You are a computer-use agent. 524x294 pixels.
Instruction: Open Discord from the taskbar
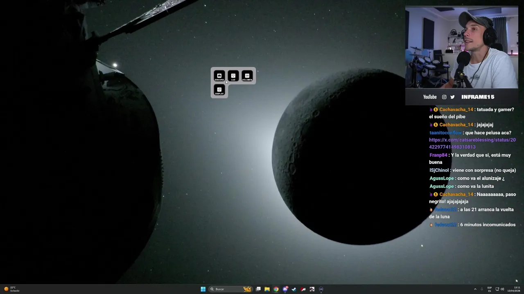click(285, 289)
